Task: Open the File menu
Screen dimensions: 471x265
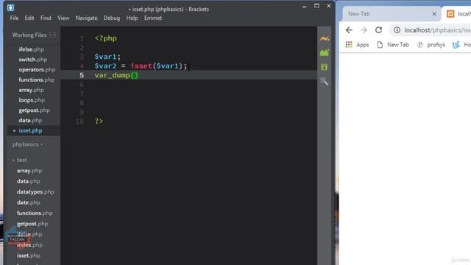Action: (14, 18)
